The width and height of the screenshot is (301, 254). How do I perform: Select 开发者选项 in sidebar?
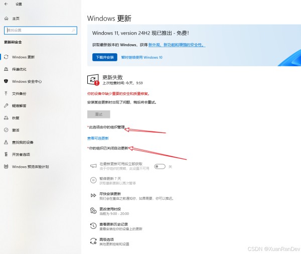coord(21,155)
